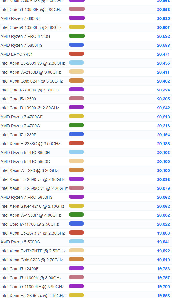Select Intel Xeon Gold 6226 @ 2.70GHz entry
172x298 pixels.
32,260
